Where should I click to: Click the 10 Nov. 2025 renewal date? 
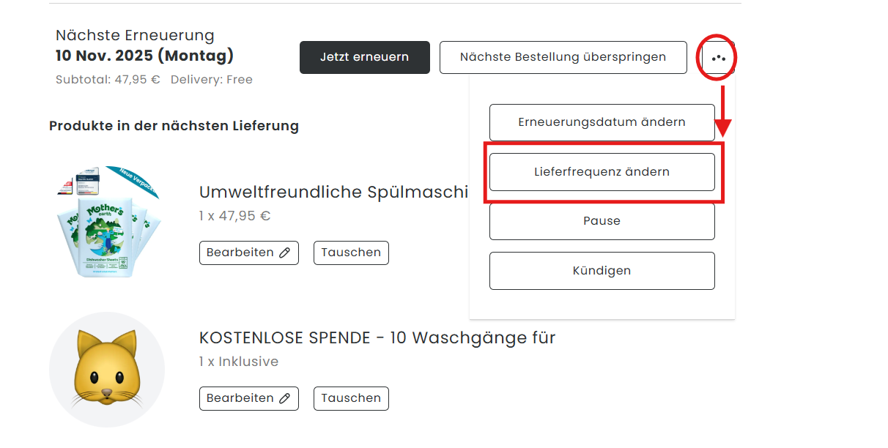coord(144,56)
